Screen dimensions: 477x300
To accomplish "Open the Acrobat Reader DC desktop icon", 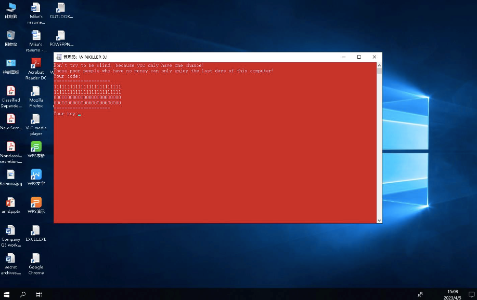I will 35,64.
